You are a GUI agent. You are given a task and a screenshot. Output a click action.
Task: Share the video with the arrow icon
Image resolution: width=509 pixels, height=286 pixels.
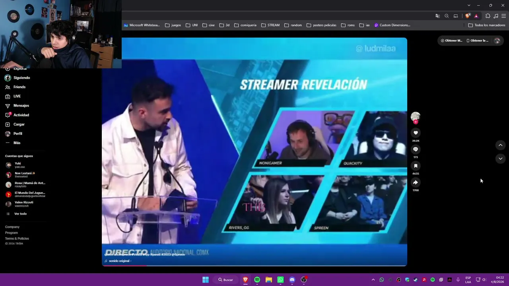pyautogui.click(x=416, y=182)
